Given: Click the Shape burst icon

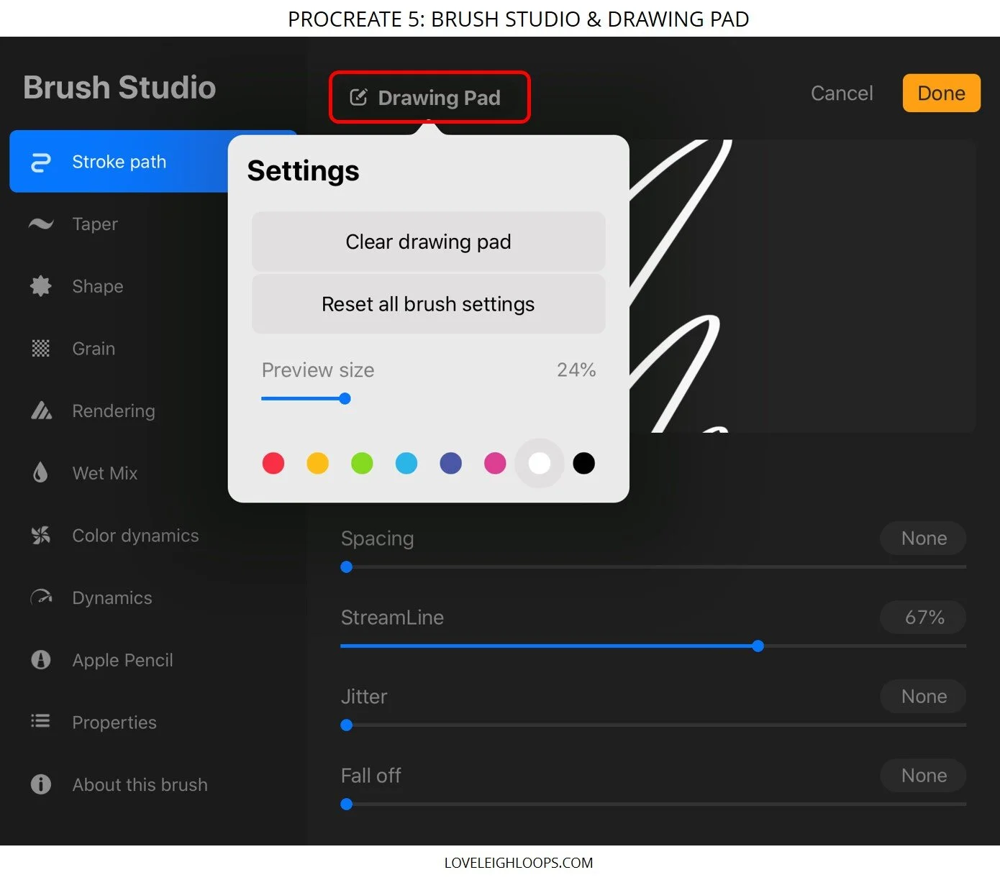Looking at the screenshot, I should point(41,286).
